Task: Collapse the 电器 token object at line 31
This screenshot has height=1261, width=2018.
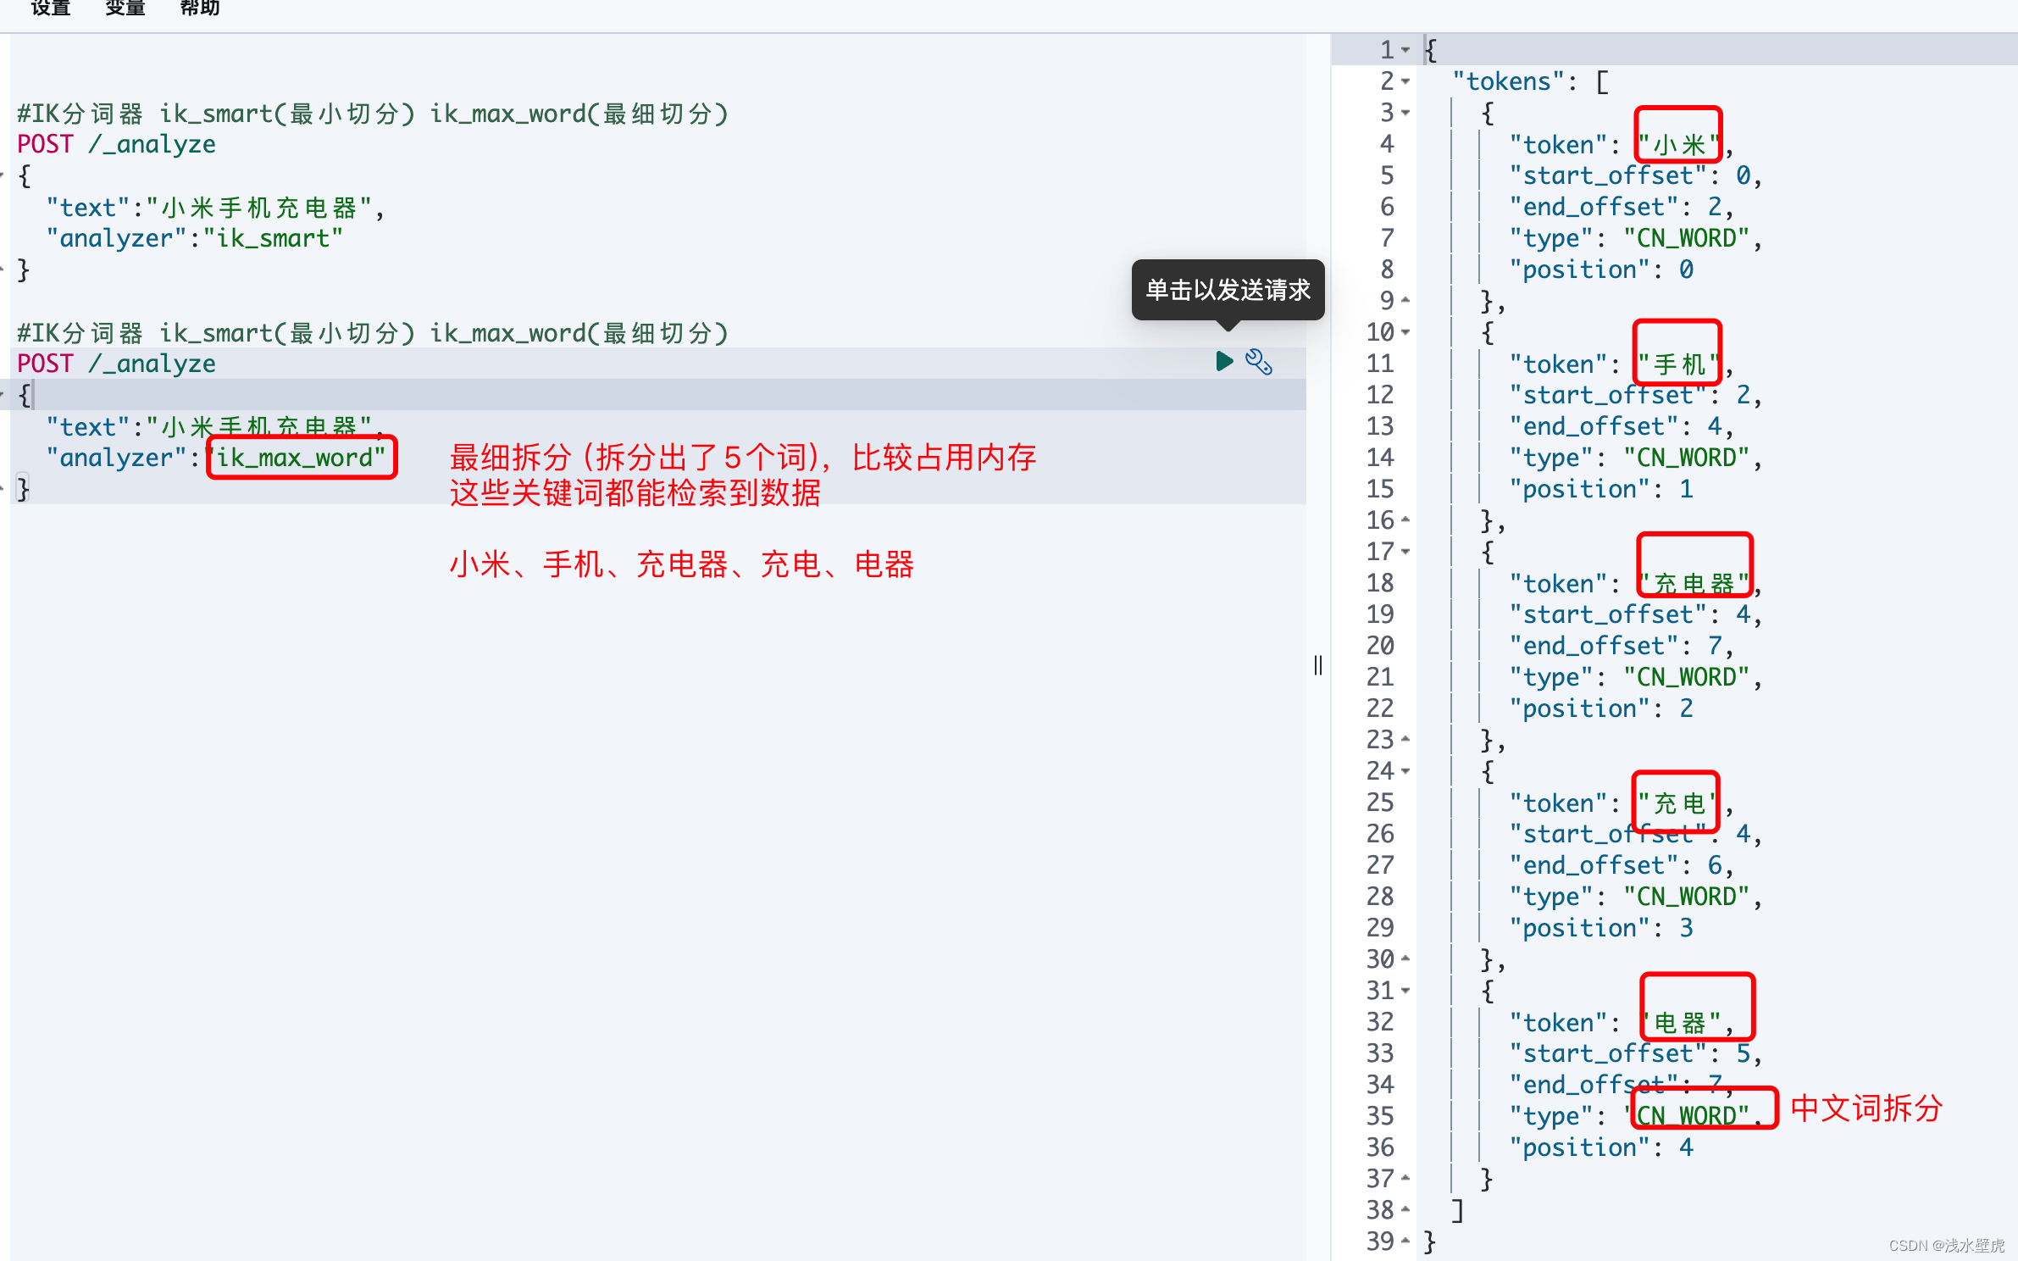Action: 1405,991
